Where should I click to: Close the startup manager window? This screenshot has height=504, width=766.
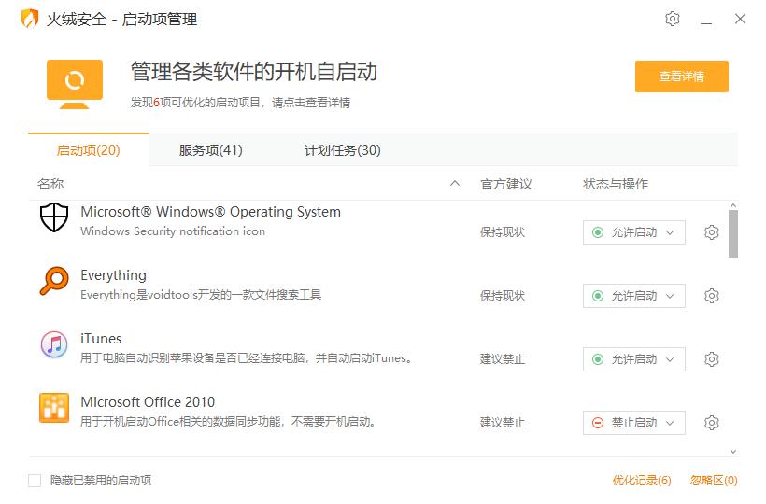[740, 19]
